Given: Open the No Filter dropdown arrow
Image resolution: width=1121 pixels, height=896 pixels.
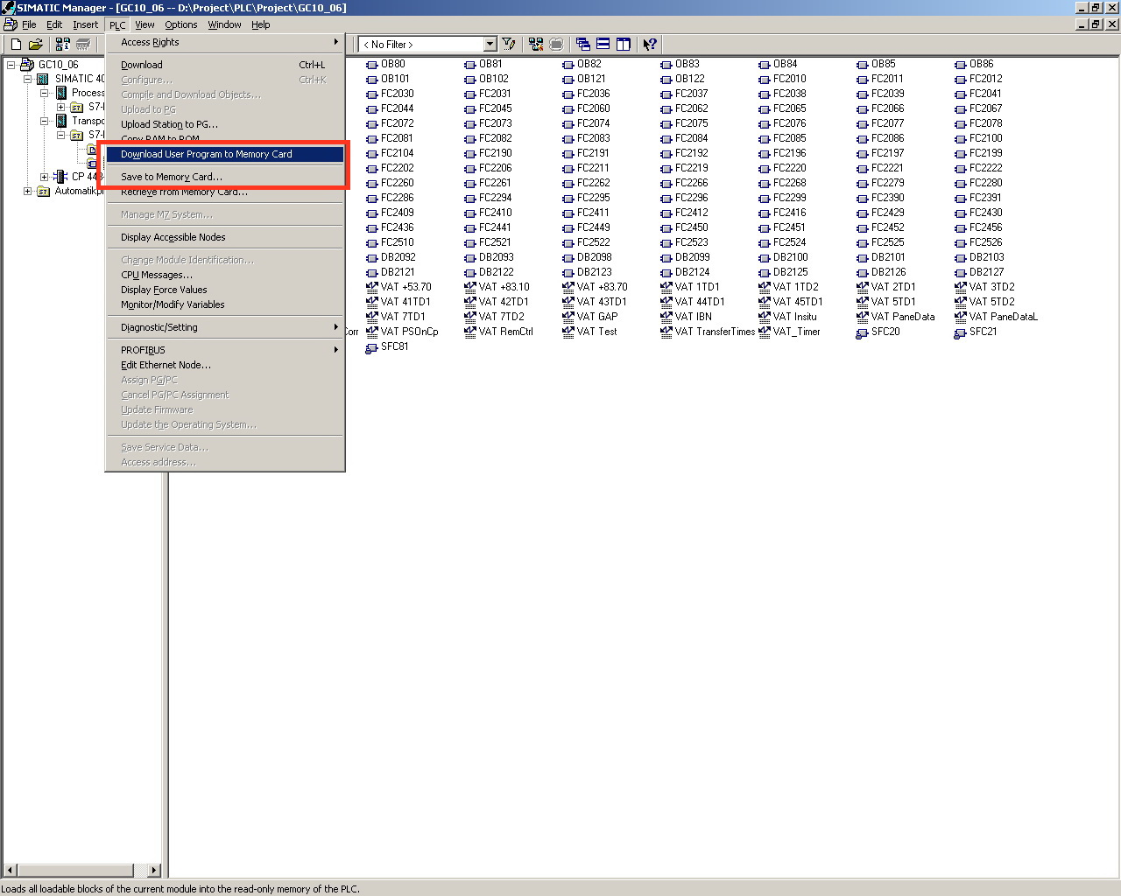Looking at the screenshot, I should point(490,44).
